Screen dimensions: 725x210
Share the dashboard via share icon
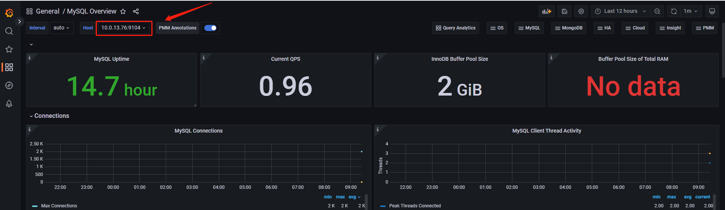(136, 11)
